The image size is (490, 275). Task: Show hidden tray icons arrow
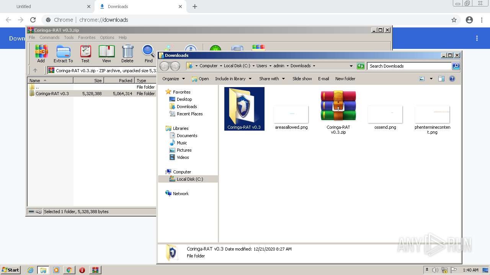pyautogui.click(x=427, y=270)
